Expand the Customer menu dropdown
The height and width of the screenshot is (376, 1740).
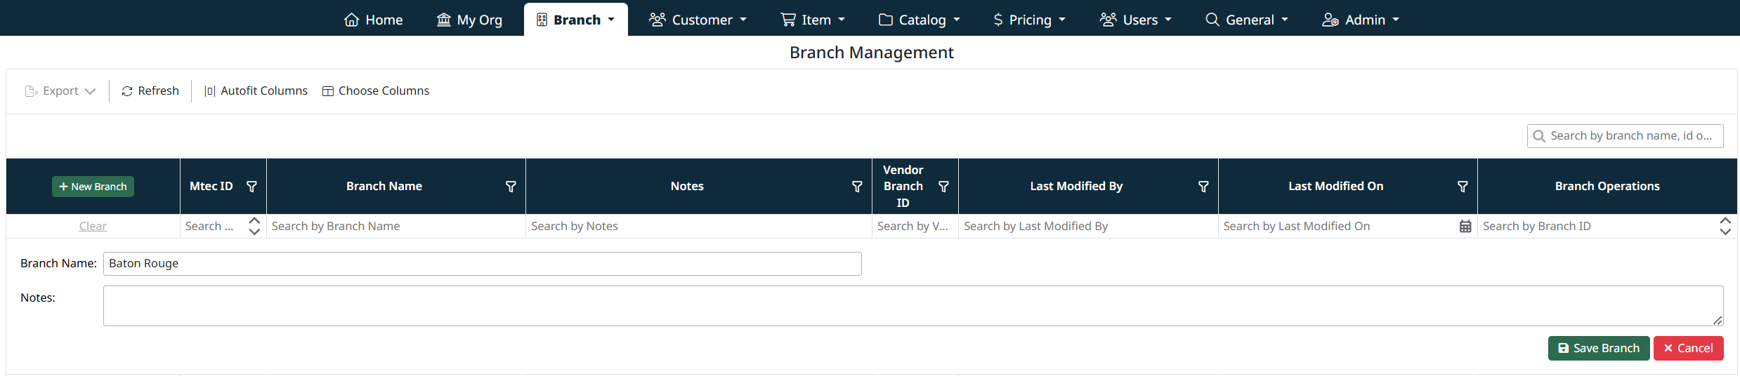point(698,20)
